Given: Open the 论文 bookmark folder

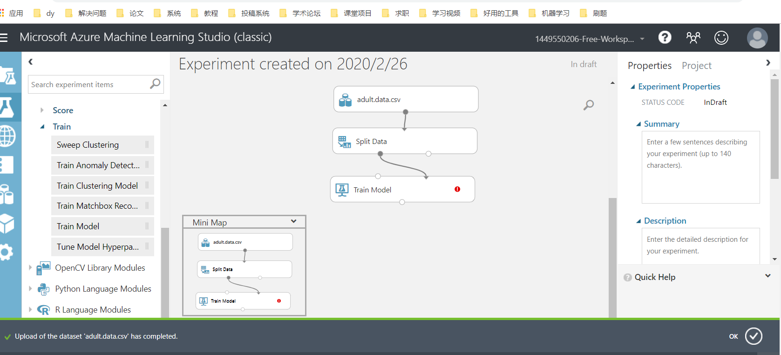Looking at the screenshot, I should [x=130, y=13].
